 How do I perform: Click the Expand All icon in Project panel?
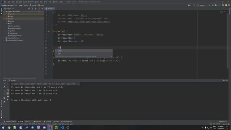32,9
